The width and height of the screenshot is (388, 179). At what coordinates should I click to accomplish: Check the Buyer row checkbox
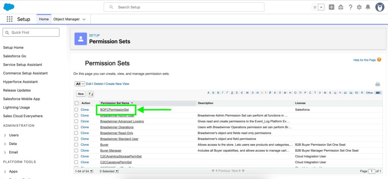77,144
